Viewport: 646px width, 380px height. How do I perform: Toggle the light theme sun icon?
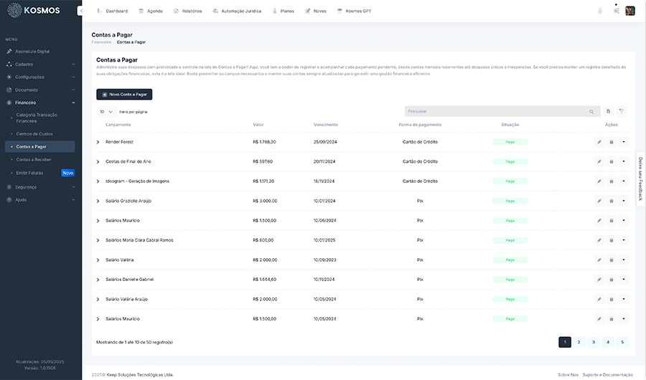pos(616,11)
